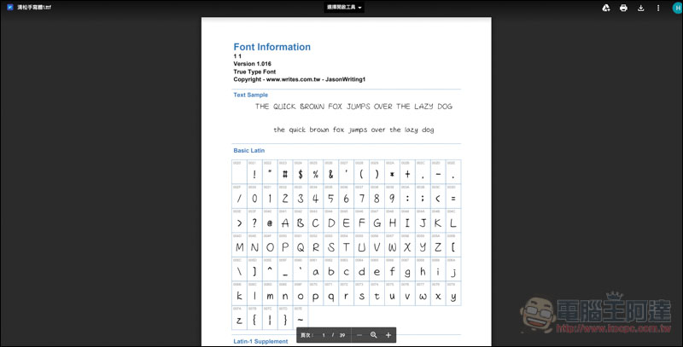Click the blue file type icon
Image resolution: width=683 pixels, height=347 pixels.
click(x=9, y=8)
